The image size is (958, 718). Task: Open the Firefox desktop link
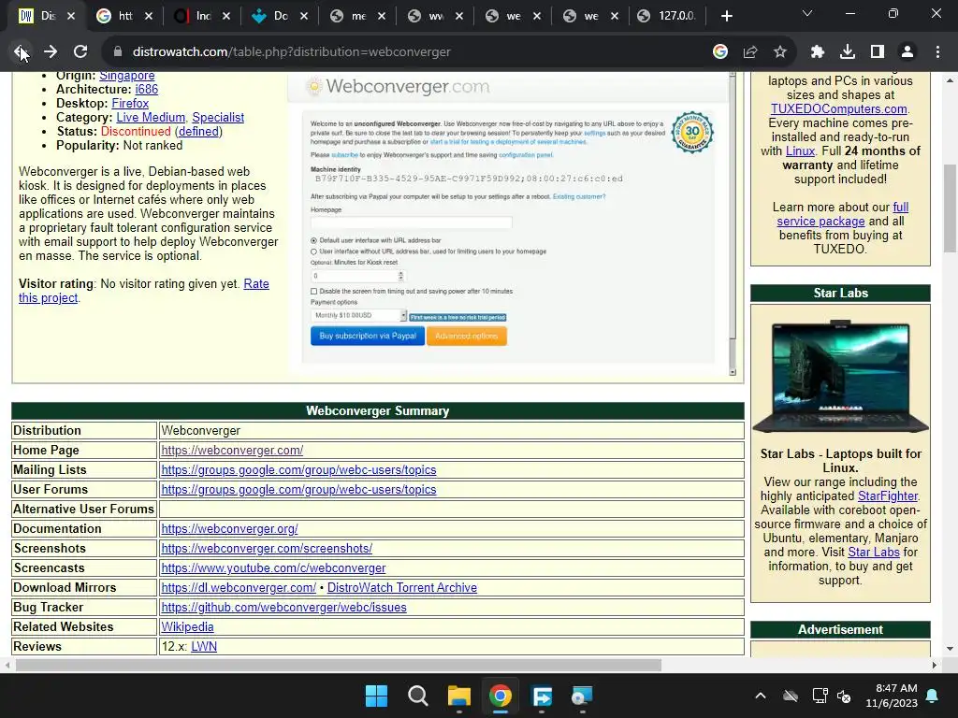point(130,103)
